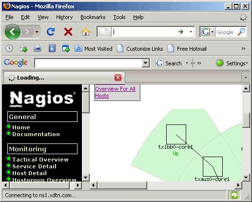Viewport: 252px width, 202px height.
Task: Click sidebar horizontal scrollbar left arrow
Action: [x=6, y=185]
